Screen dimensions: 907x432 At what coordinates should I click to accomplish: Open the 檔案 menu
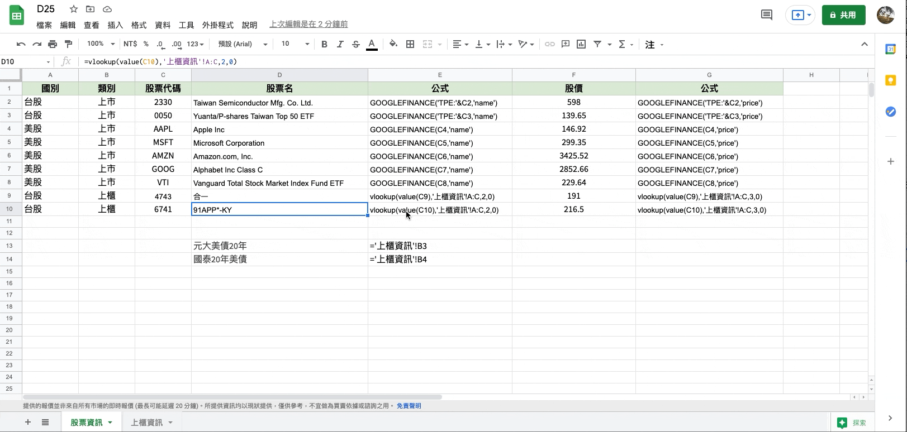click(x=44, y=25)
